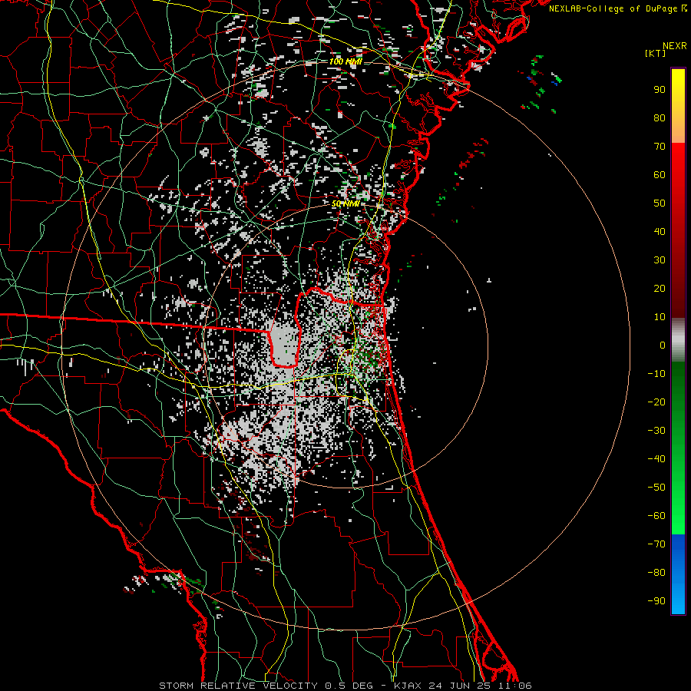Click the positive 70 value on scale

[660, 147]
